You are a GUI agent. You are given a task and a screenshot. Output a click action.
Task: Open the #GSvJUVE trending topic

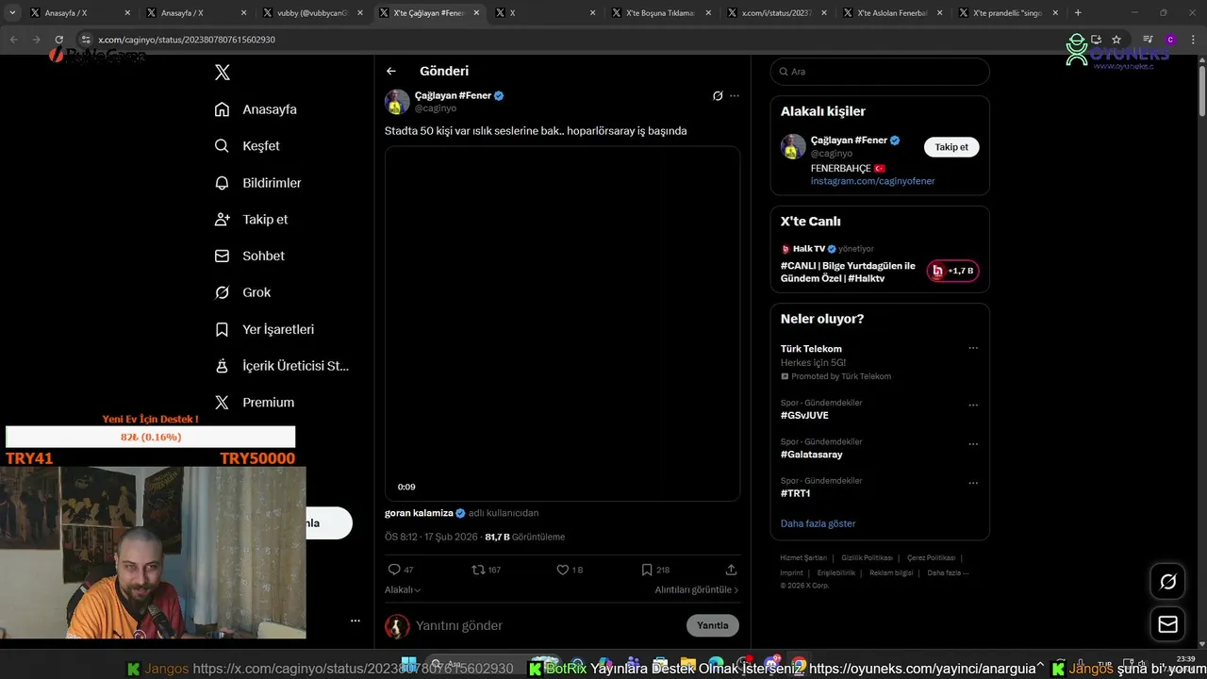point(804,415)
